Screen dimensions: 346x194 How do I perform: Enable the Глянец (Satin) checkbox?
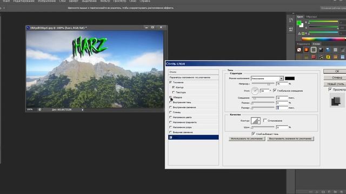(170, 112)
